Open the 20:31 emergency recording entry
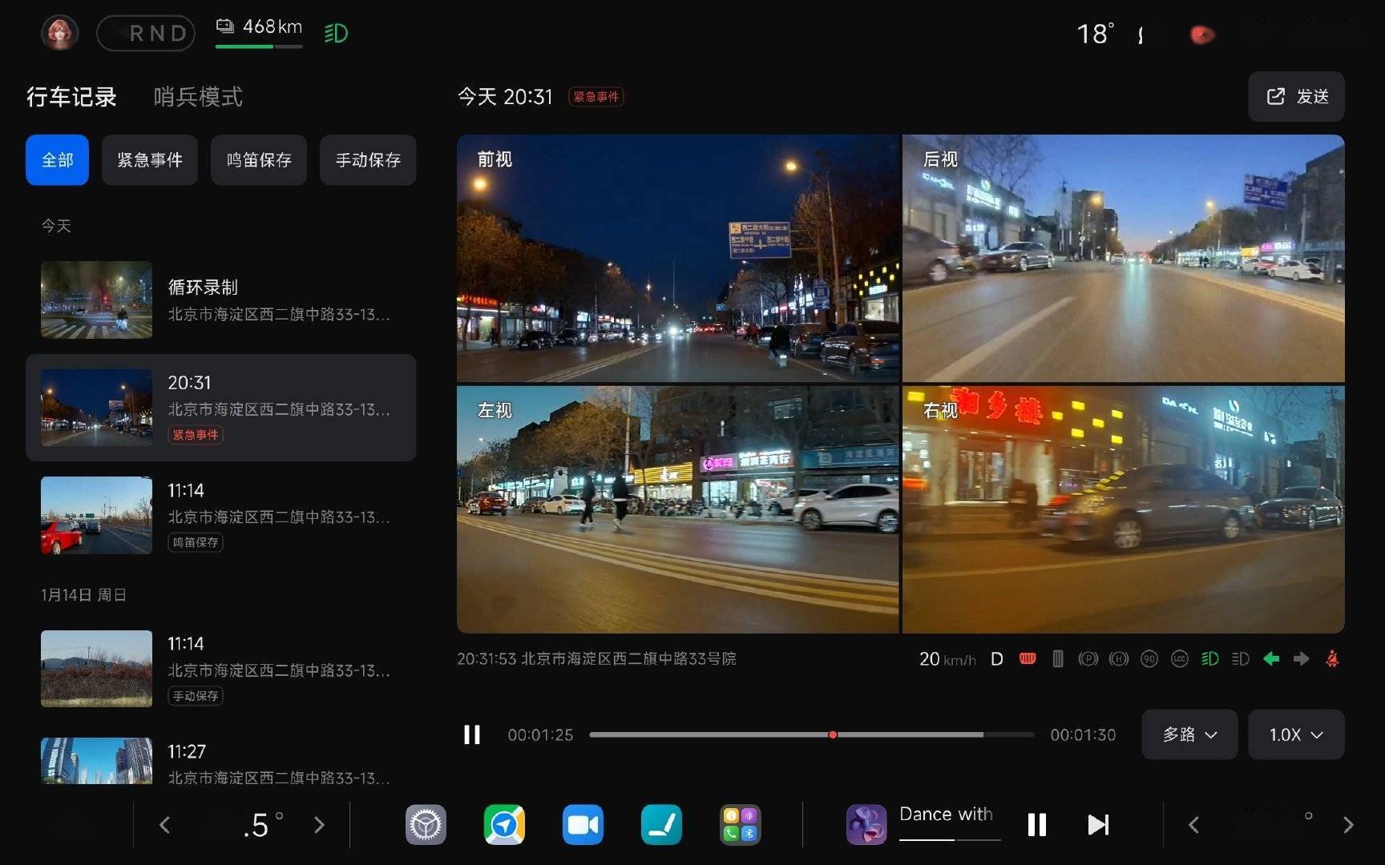Viewport: 1385px width, 865px height. 220,408
